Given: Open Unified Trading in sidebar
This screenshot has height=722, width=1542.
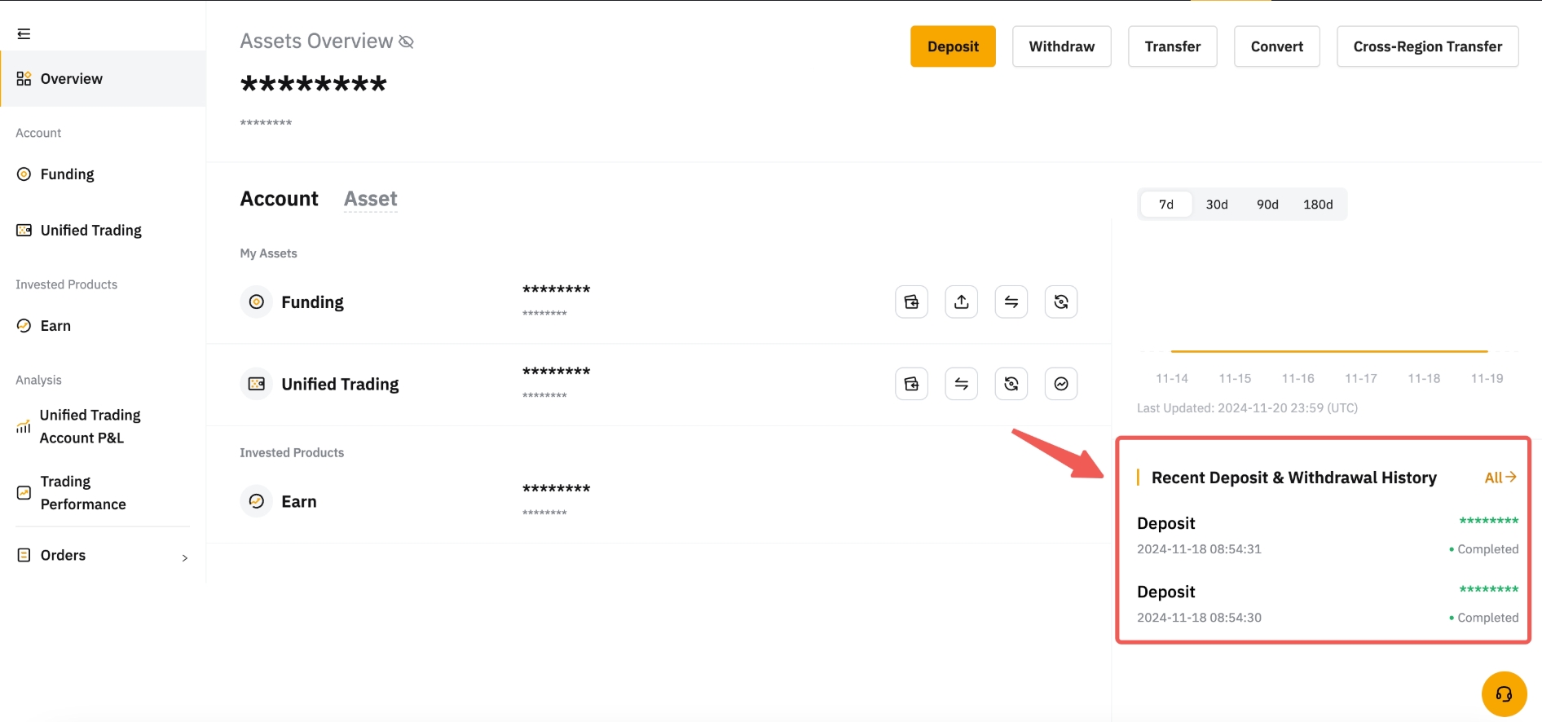Looking at the screenshot, I should pyautogui.click(x=90, y=231).
